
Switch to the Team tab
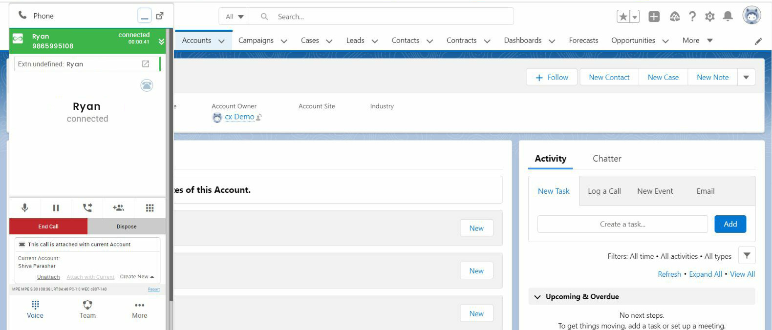pyautogui.click(x=87, y=310)
